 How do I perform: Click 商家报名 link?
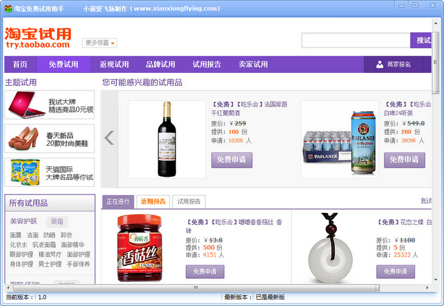[x=398, y=65]
